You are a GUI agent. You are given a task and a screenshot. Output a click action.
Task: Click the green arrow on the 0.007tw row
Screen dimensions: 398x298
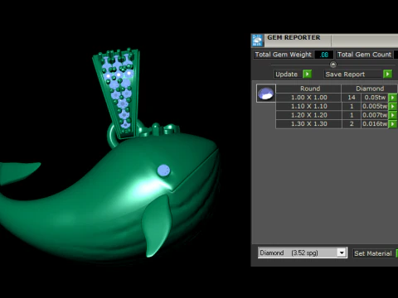pos(392,115)
